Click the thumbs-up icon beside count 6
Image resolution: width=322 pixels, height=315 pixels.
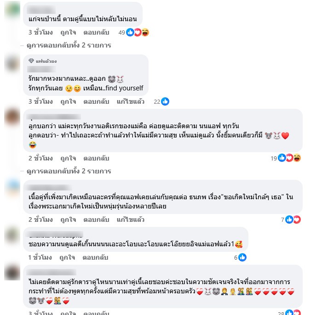[242, 257]
